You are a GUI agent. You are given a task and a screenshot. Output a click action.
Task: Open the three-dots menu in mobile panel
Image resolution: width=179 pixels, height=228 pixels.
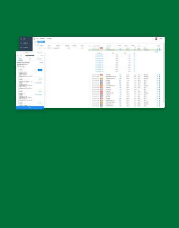(x=42, y=56)
